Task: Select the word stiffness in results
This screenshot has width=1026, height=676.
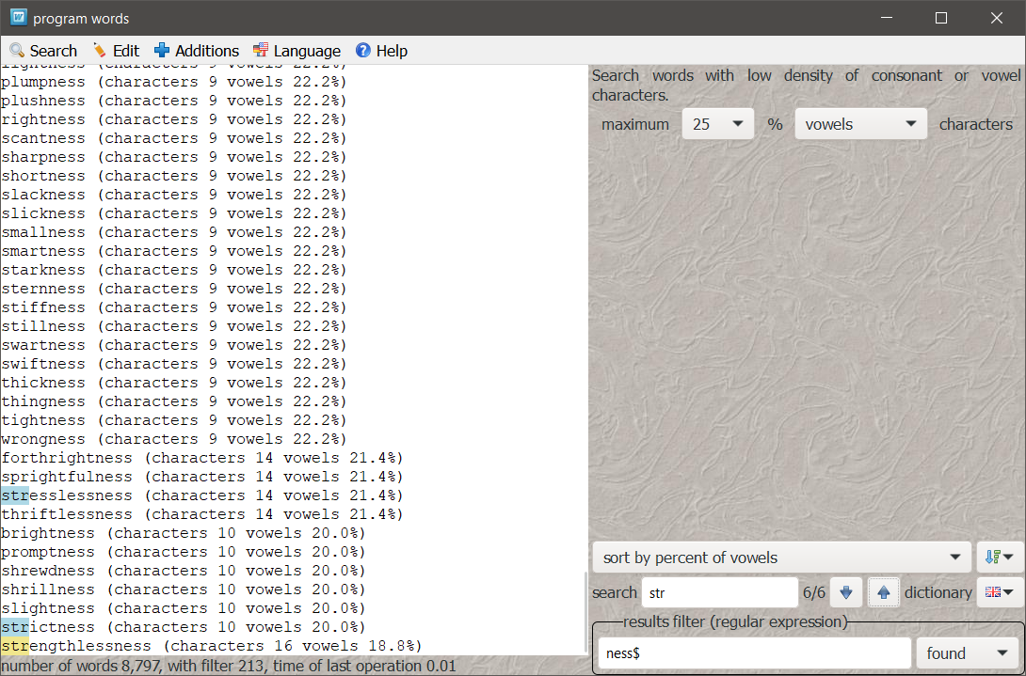Action: tap(43, 308)
